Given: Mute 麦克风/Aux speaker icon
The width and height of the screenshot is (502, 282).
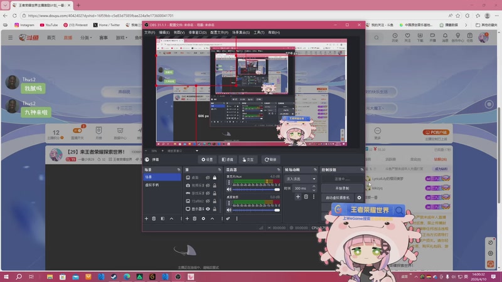Looking at the screenshot, I should click(x=229, y=190).
